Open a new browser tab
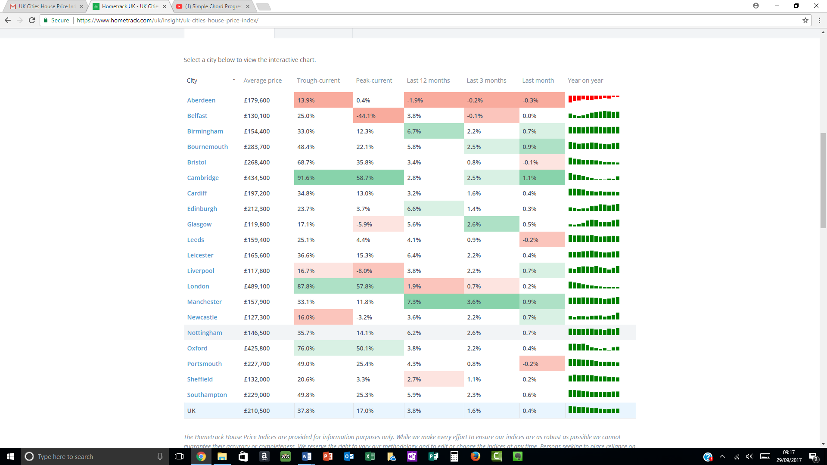Image resolution: width=827 pixels, height=465 pixels. pyautogui.click(x=263, y=6)
